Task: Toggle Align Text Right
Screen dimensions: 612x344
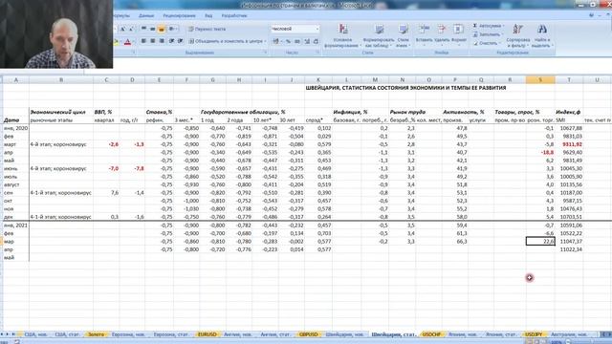Action: point(162,41)
